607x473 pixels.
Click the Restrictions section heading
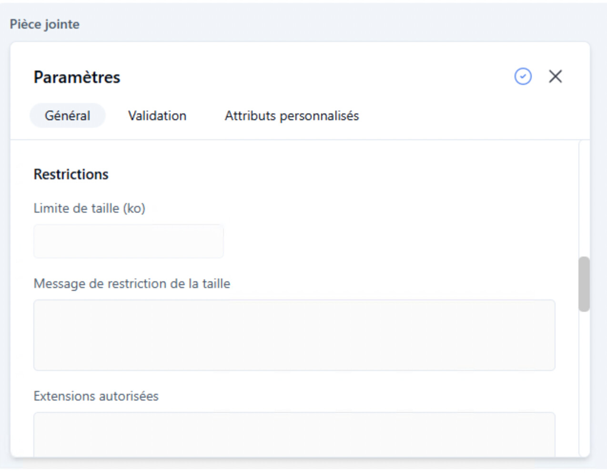click(71, 175)
